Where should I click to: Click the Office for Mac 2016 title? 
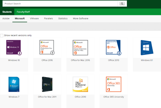tap(80, 60)
